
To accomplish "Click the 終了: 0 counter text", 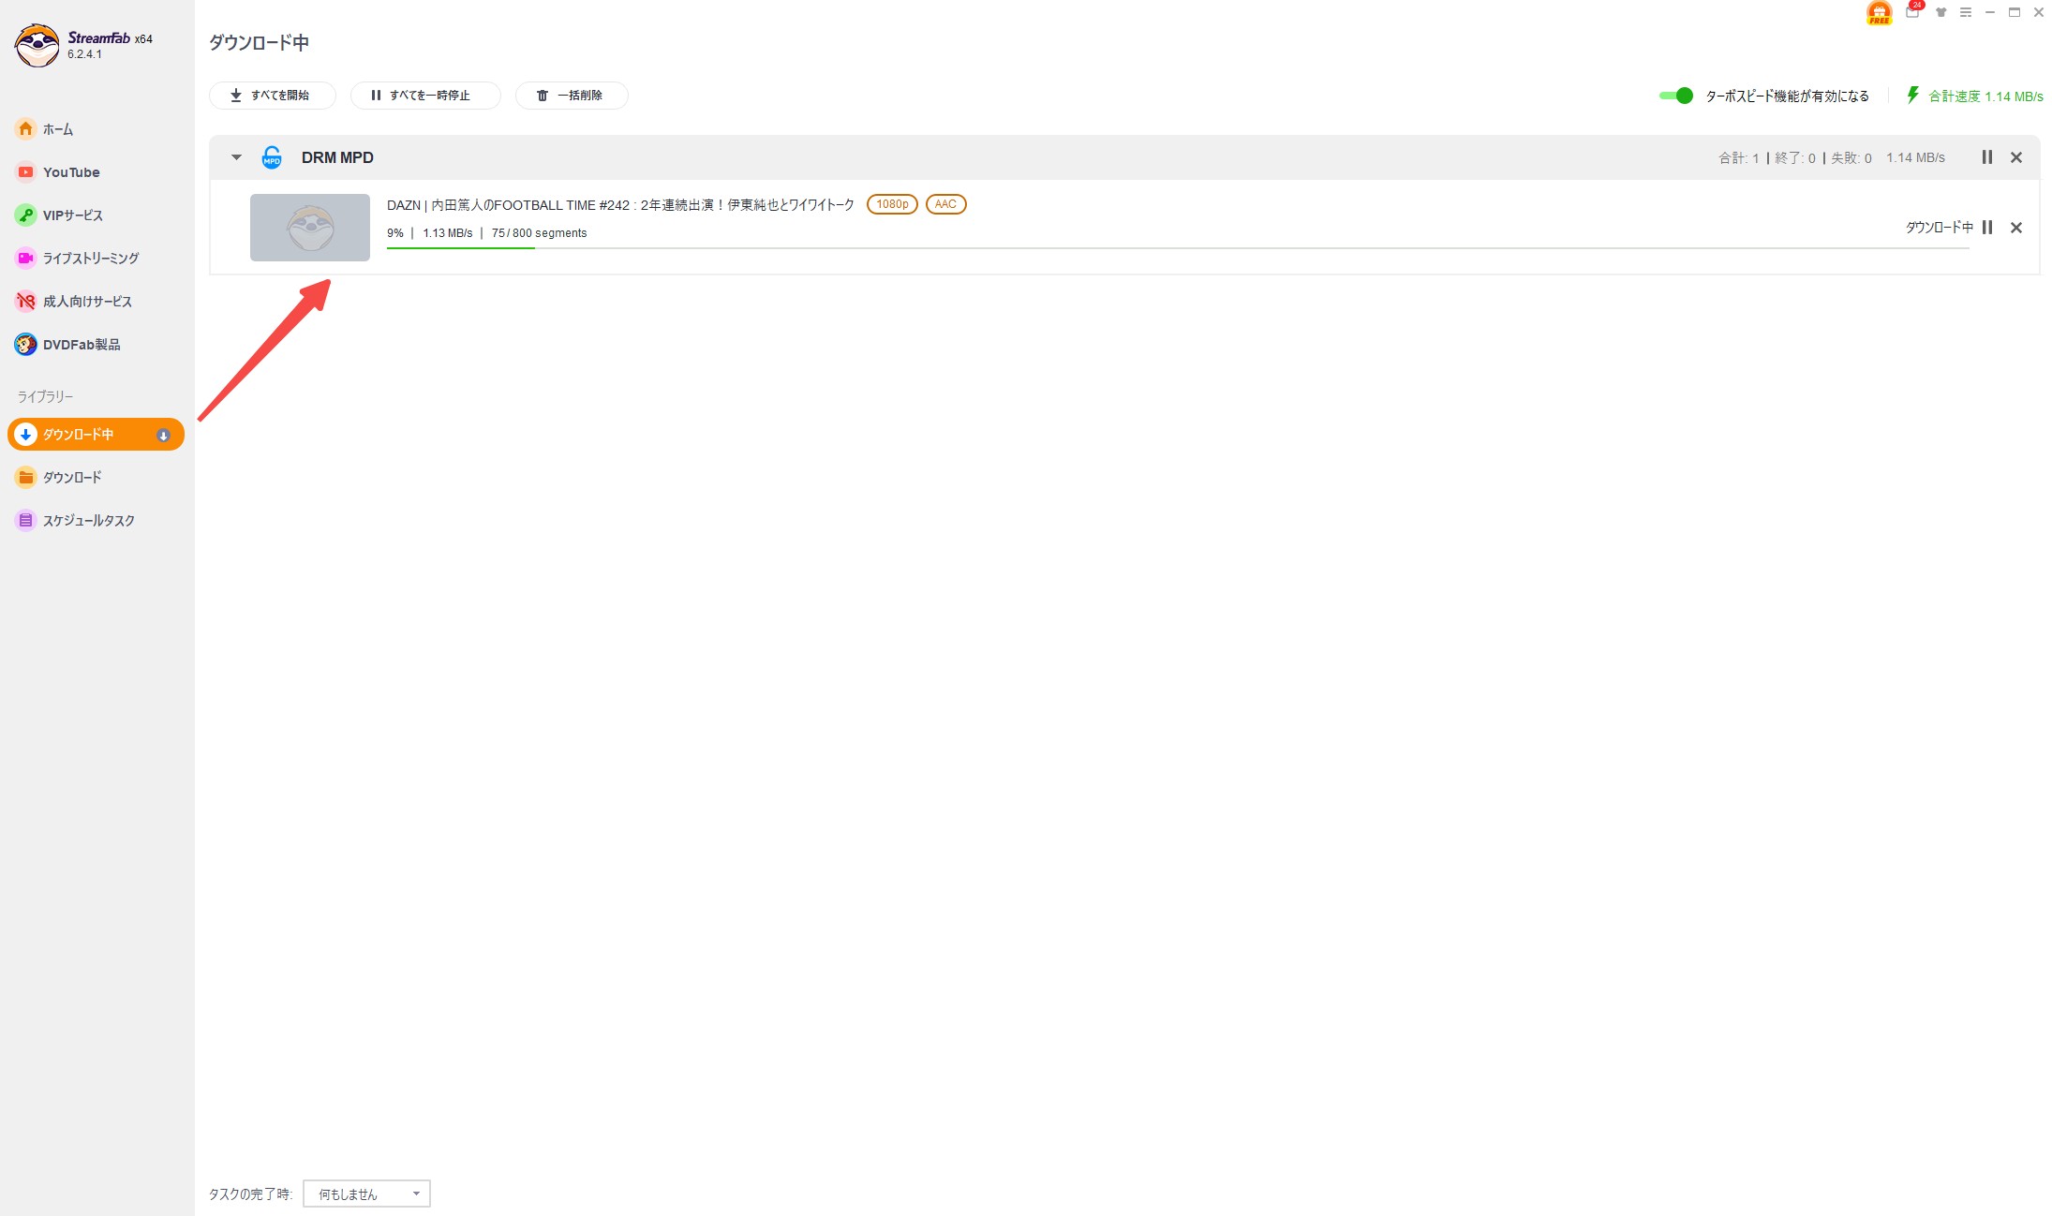I will (x=1795, y=158).
